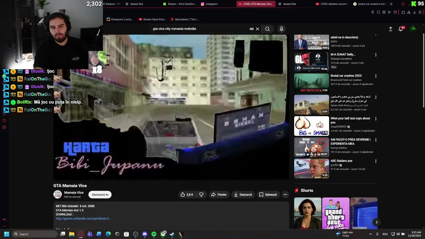
Task: Open the Windows Start menu
Action: point(6,234)
